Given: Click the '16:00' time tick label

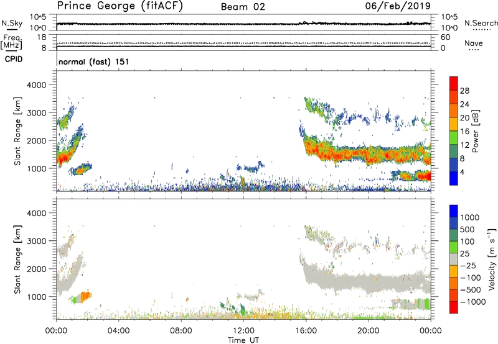Looking at the screenshot, I should [306, 331].
